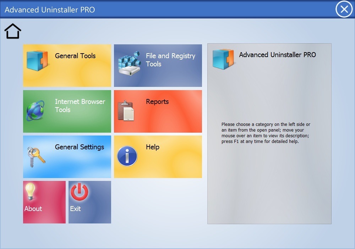Click the Internet Browser Tools globe icon

pyautogui.click(x=35, y=109)
